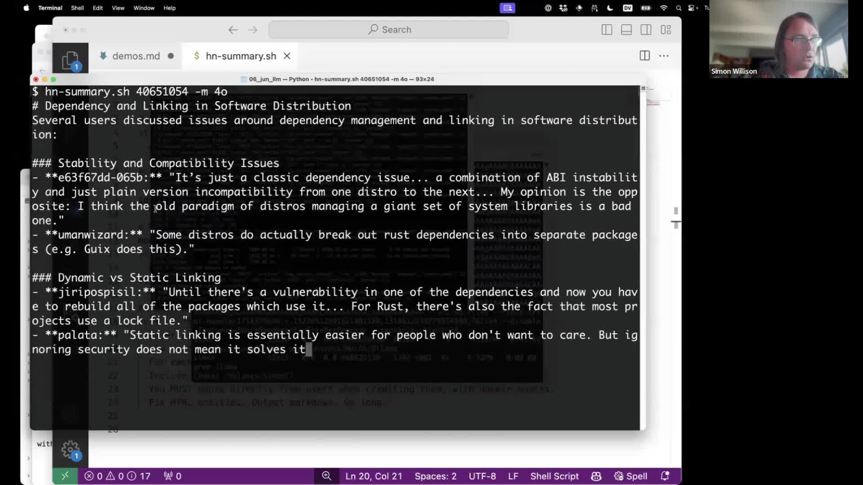863x485 pixels.
Task: Open the Customize Layout icon
Action: pos(666,30)
